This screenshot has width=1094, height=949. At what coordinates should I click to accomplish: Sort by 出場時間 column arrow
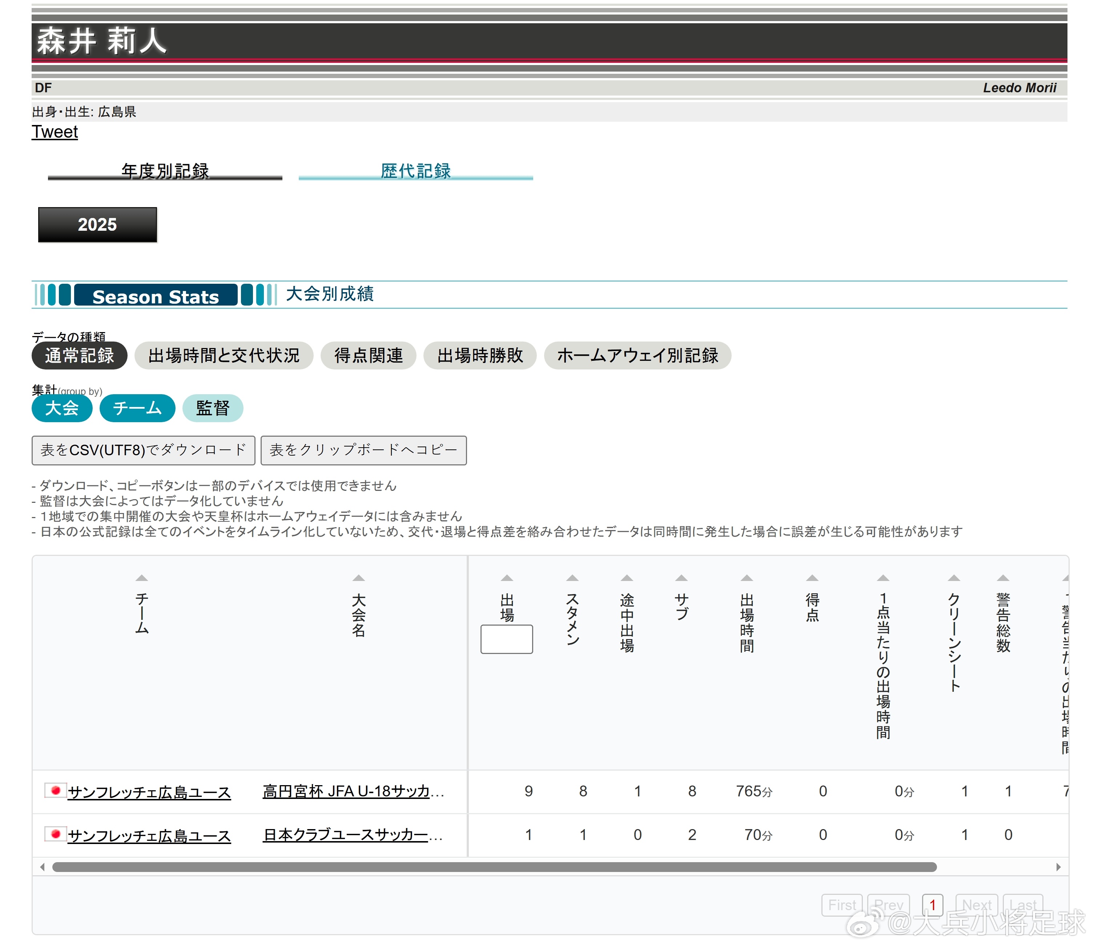point(747,578)
